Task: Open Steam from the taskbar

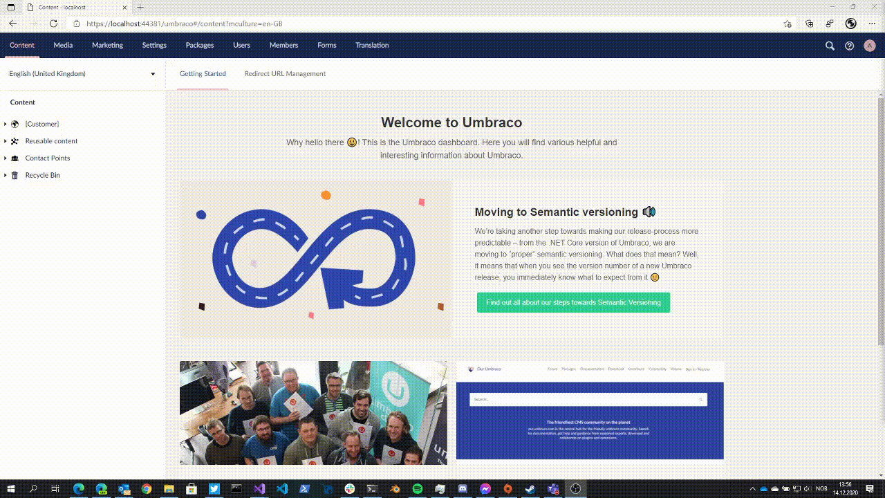Action: pos(530,489)
